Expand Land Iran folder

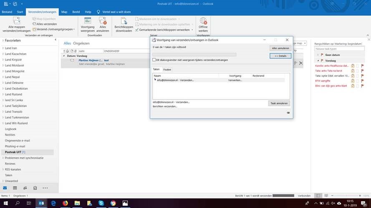coord(3,48)
